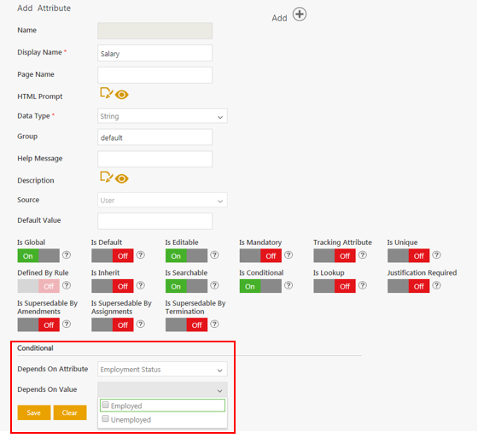Check the Employed option checkbox
This screenshot has width=478, height=438.
tap(105, 405)
